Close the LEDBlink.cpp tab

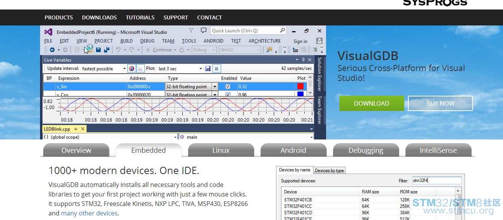pyautogui.click(x=82, y=129)
